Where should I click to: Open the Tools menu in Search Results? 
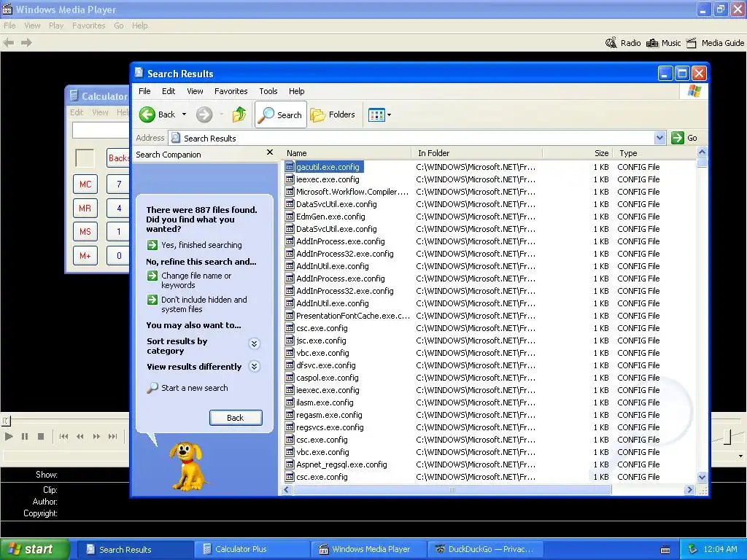pos(268,91)
